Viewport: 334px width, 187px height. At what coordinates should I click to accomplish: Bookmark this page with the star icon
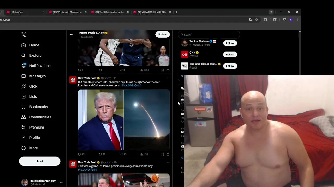point(257,19)
